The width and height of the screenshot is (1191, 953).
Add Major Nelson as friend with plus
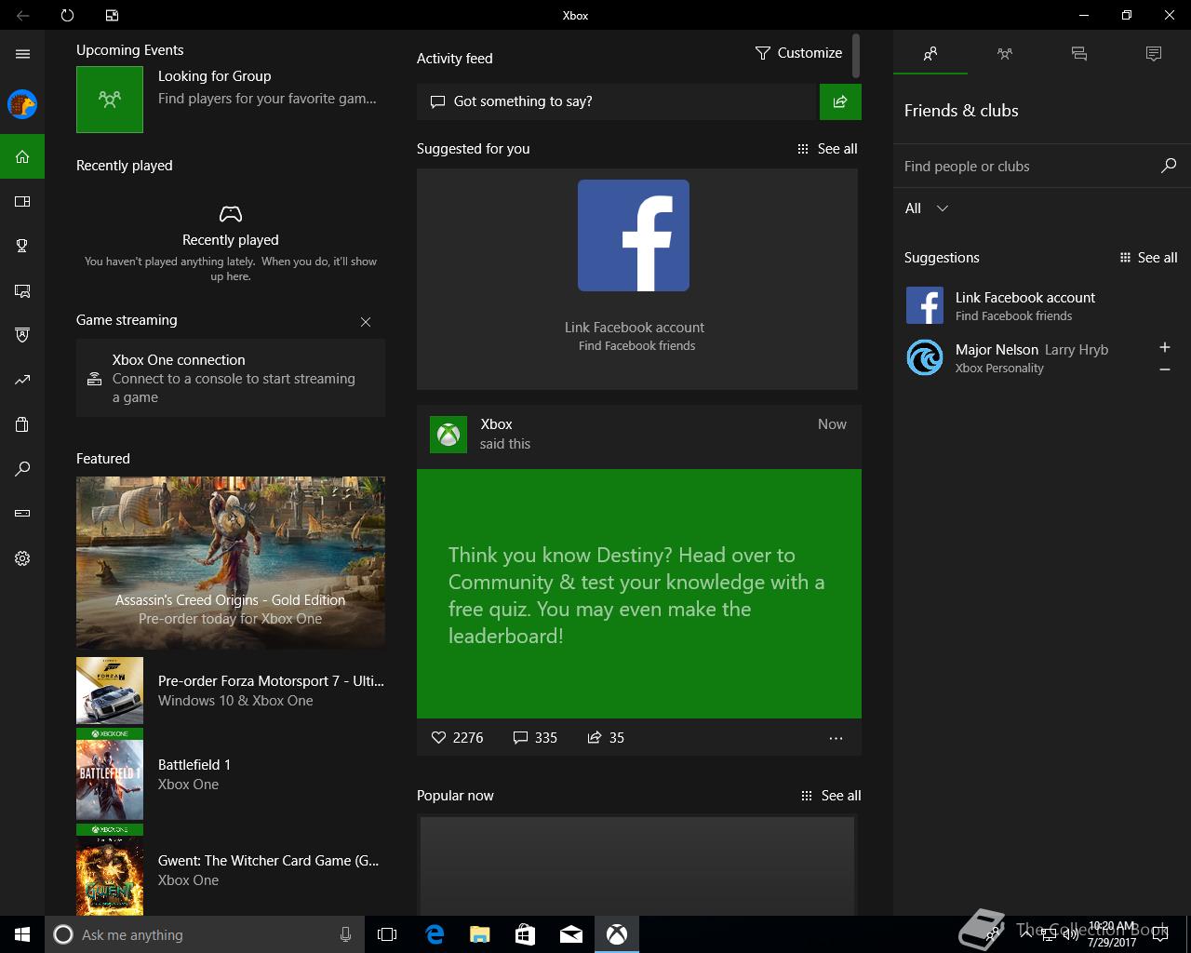point(1165,347)
